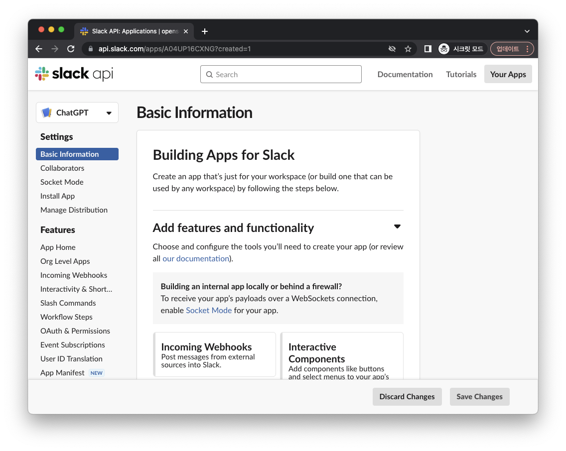This screenshot has height=451, width=566.
Task: Click the browser forward arrow
Action: [55, 49]
